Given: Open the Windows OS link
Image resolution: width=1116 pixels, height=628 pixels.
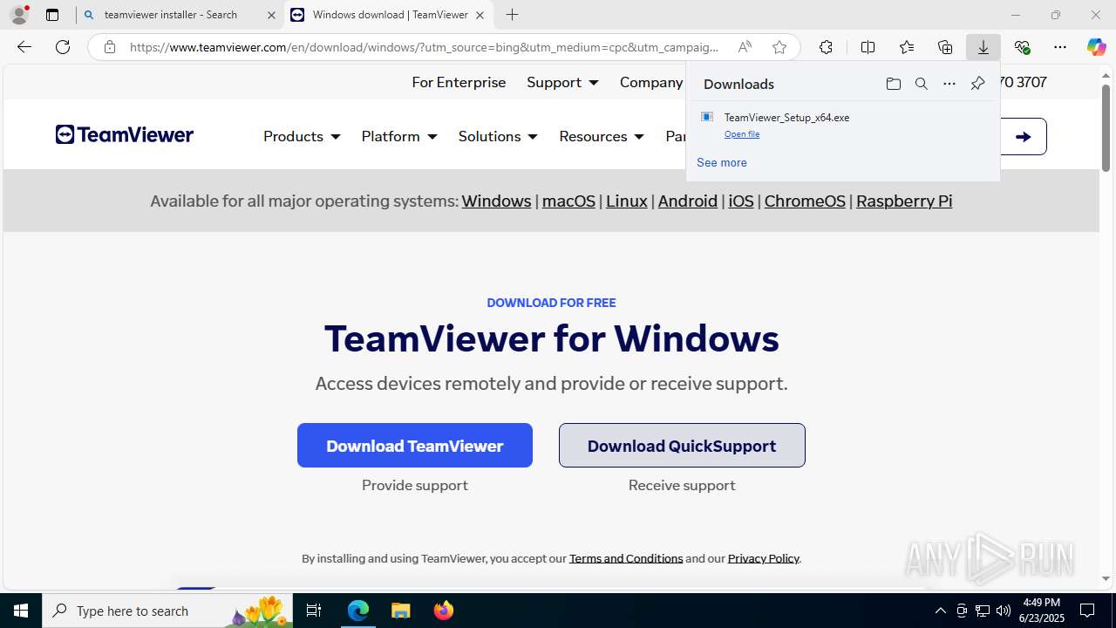Looking at the screenshot, I should pyautogui.click(x=496, y=201).
